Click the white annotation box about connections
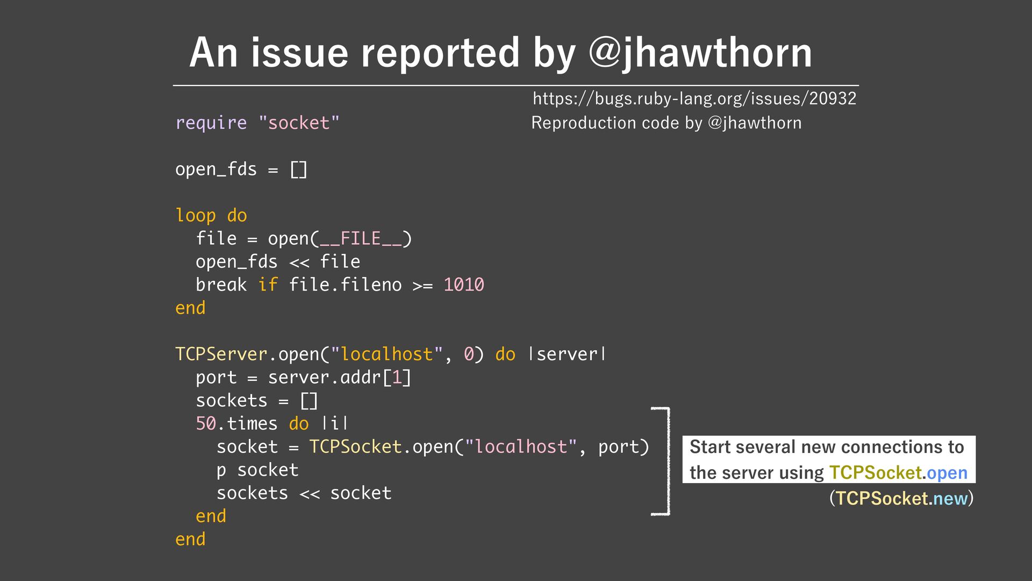This screenshot has height=581, width=1032. pos(828,459)
